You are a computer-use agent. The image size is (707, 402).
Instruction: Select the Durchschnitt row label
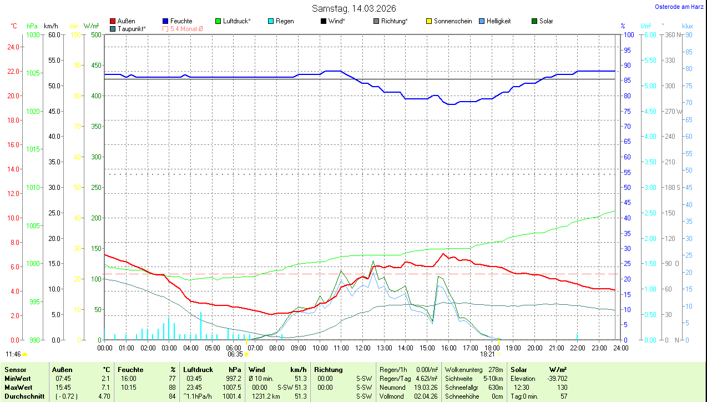(24, 396)
